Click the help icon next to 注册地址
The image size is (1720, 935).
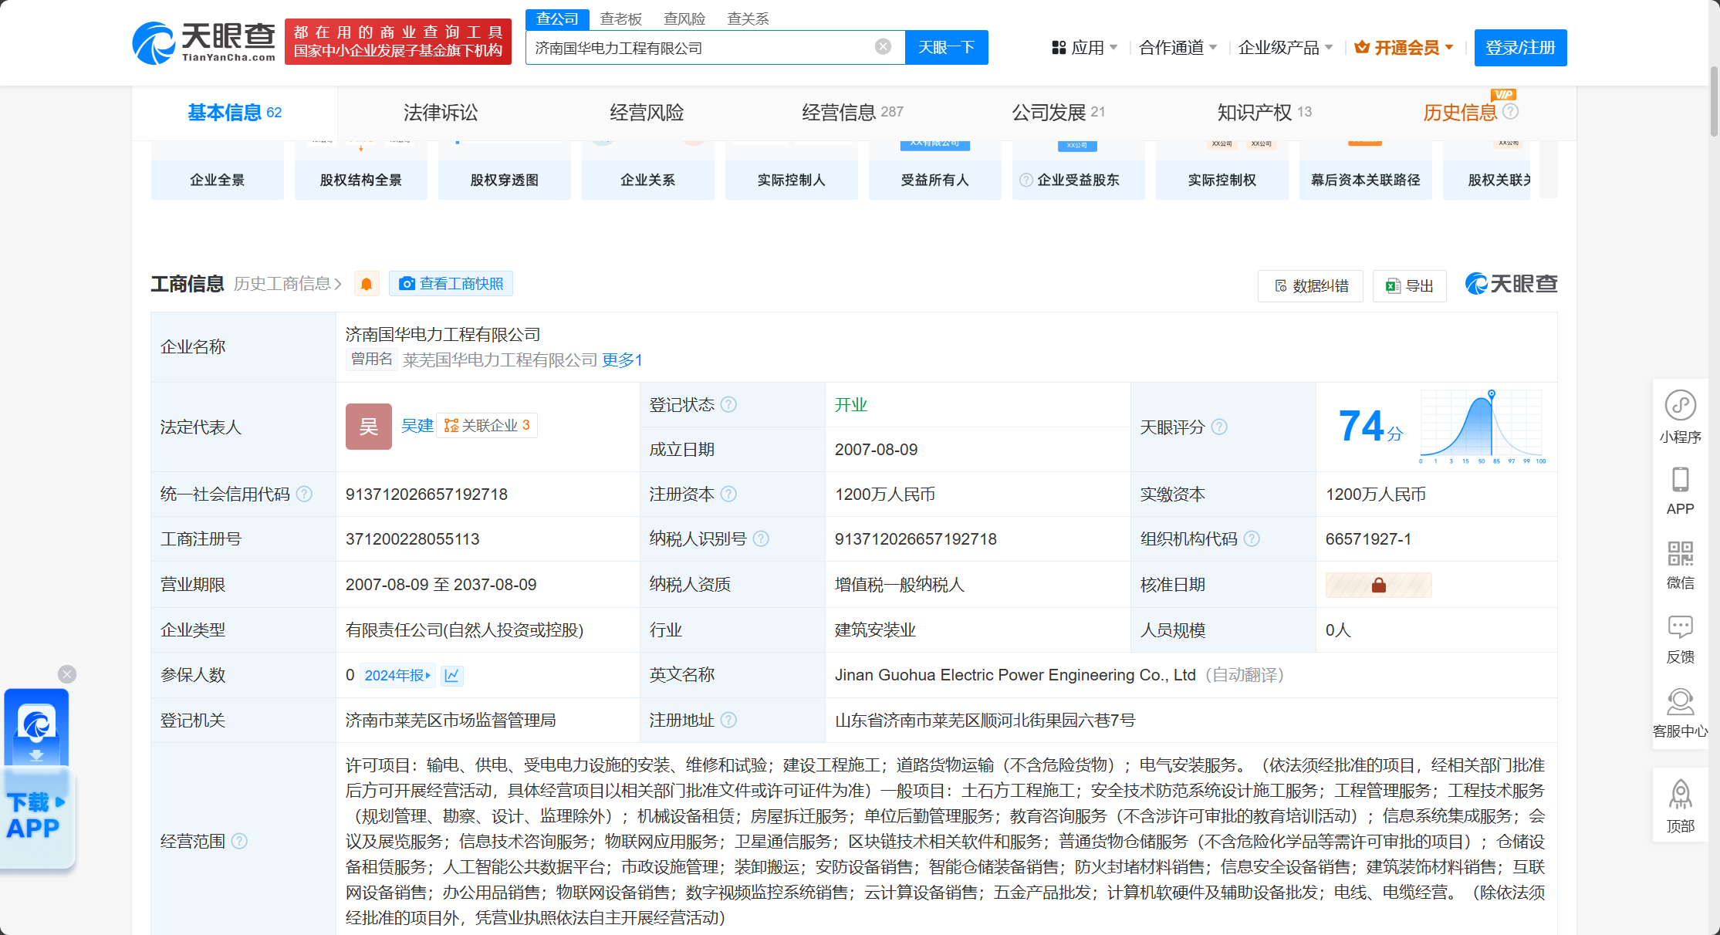tap(728, 721)
